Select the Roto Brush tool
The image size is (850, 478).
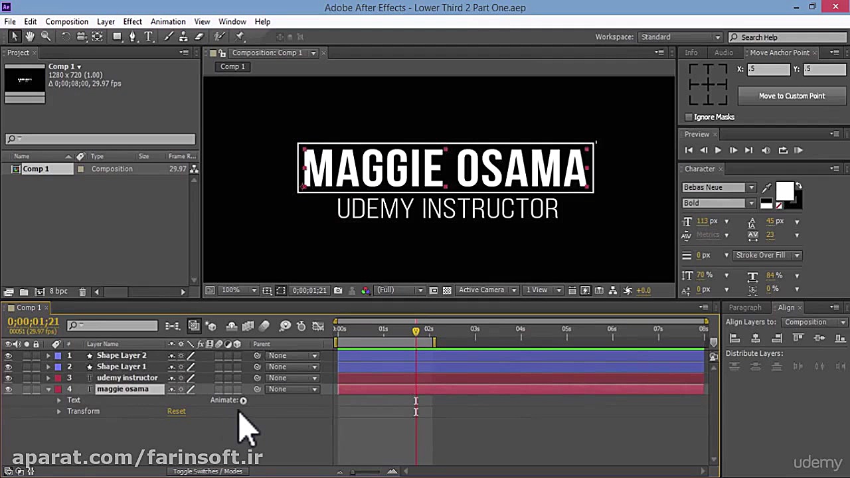tap(219, 37)
